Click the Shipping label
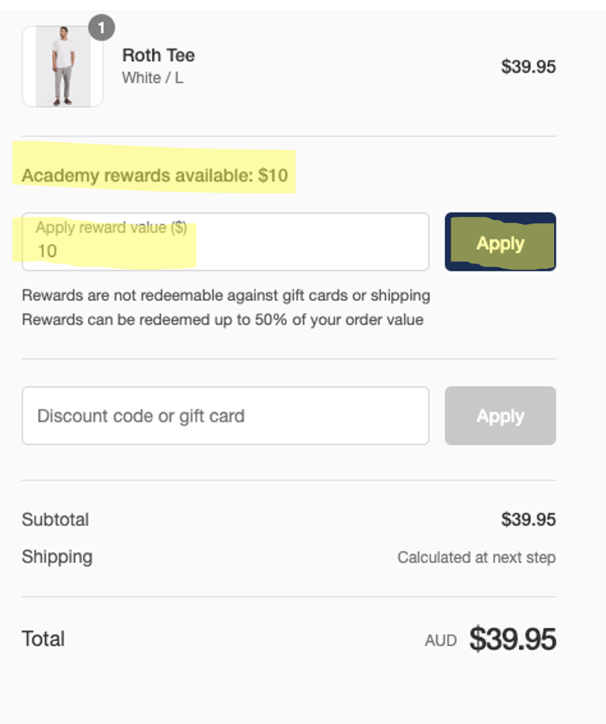 pyautogui.click(x=58, y=557)
